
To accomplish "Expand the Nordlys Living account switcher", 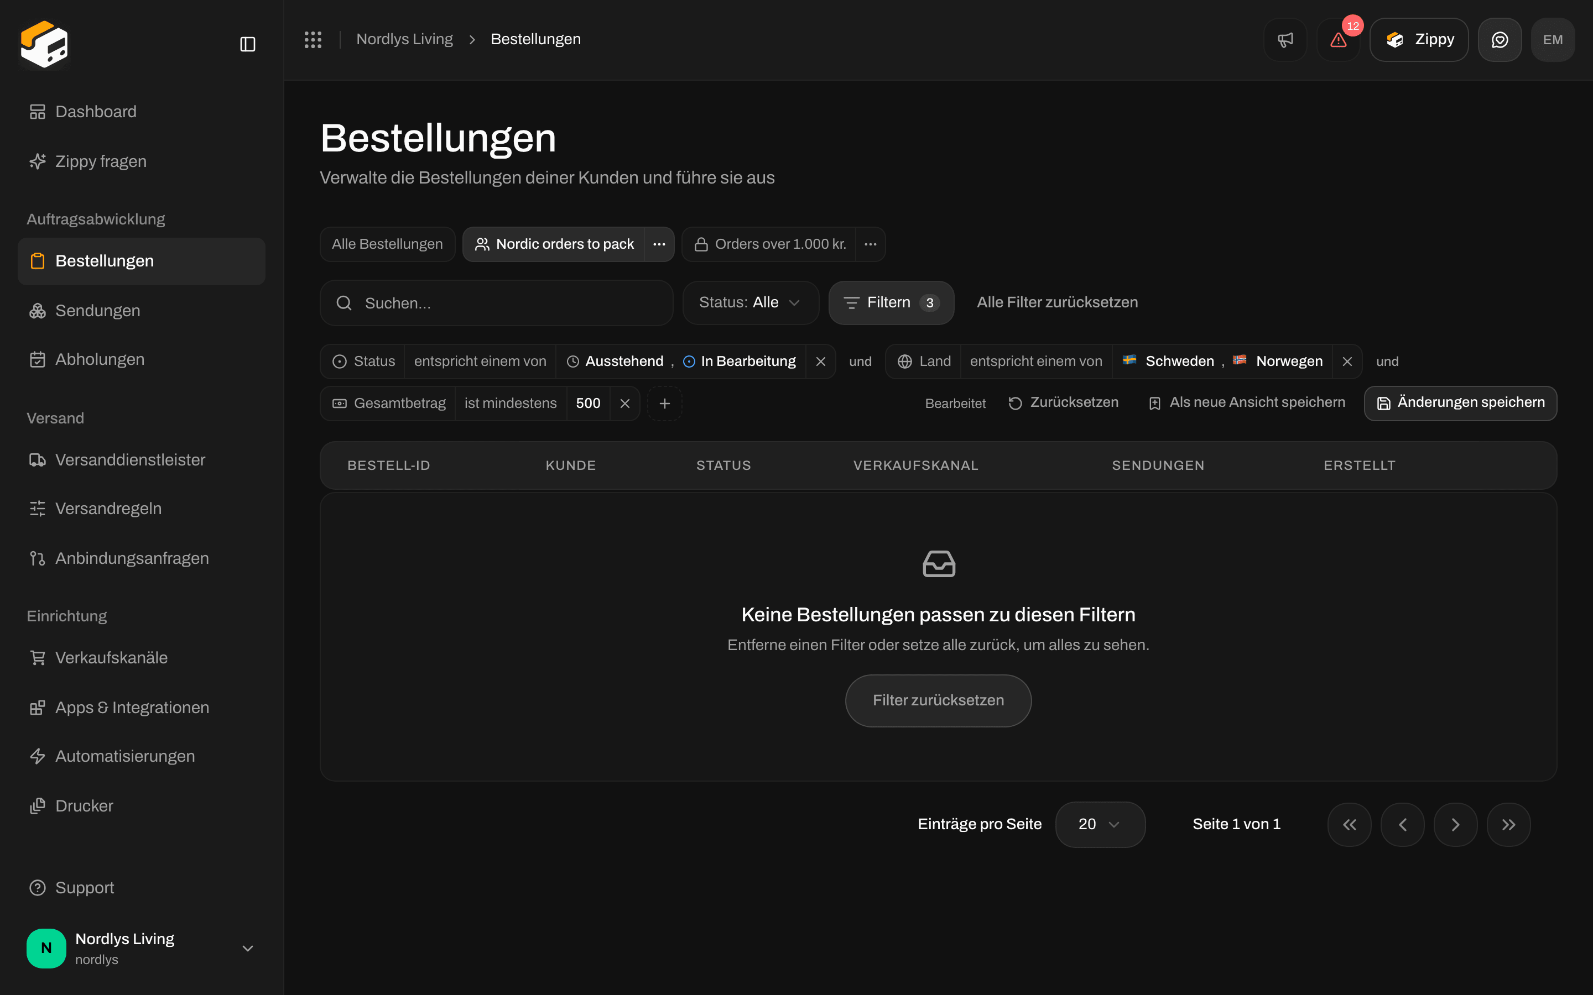I will 141,948.
